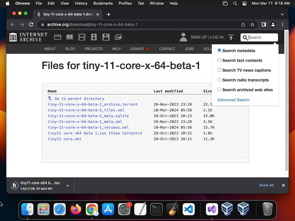Select Search TV news captions option
The image size is (295, 221).
[x=219, y=70]
